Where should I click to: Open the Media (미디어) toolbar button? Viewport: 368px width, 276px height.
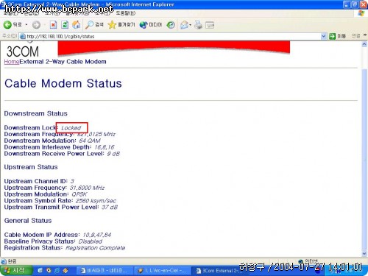[x=151, y=24]
